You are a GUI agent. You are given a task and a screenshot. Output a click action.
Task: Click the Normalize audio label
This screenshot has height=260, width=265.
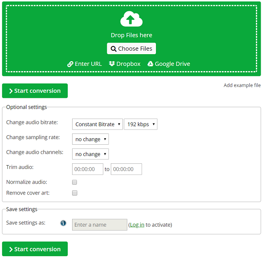[26, 182]
